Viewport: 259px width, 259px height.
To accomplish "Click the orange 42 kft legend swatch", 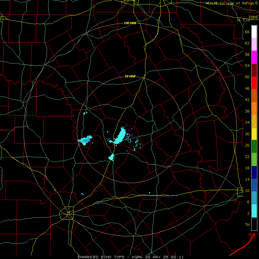I will pyautogui.click(x=254, y=108).
